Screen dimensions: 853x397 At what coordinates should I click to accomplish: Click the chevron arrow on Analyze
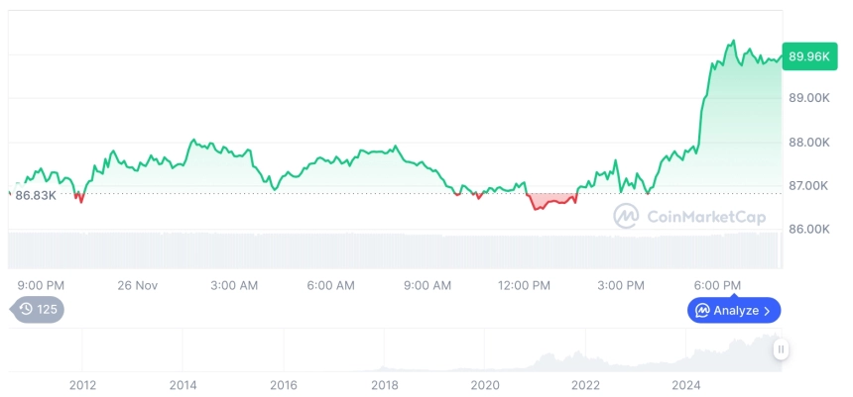pyautogui.click(x=767, y=311)
